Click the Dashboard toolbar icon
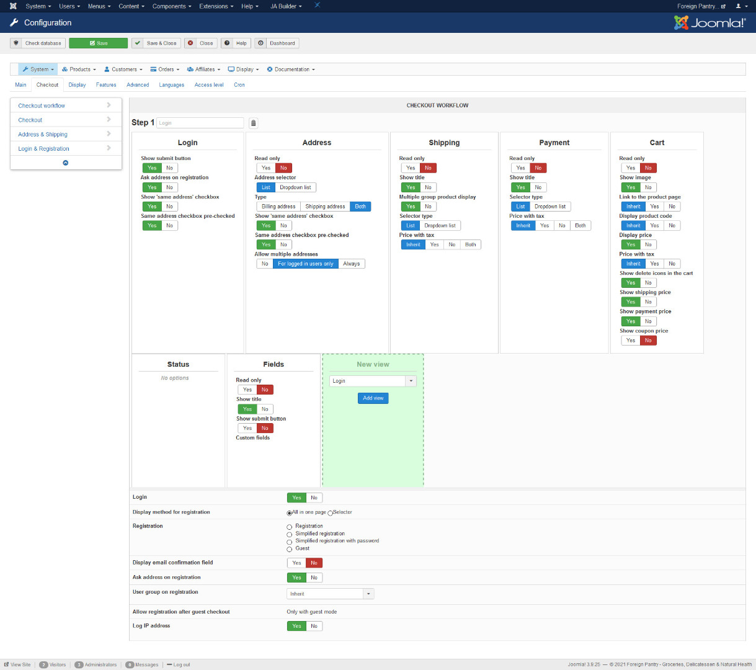756x670 pixels. (261, 43)
